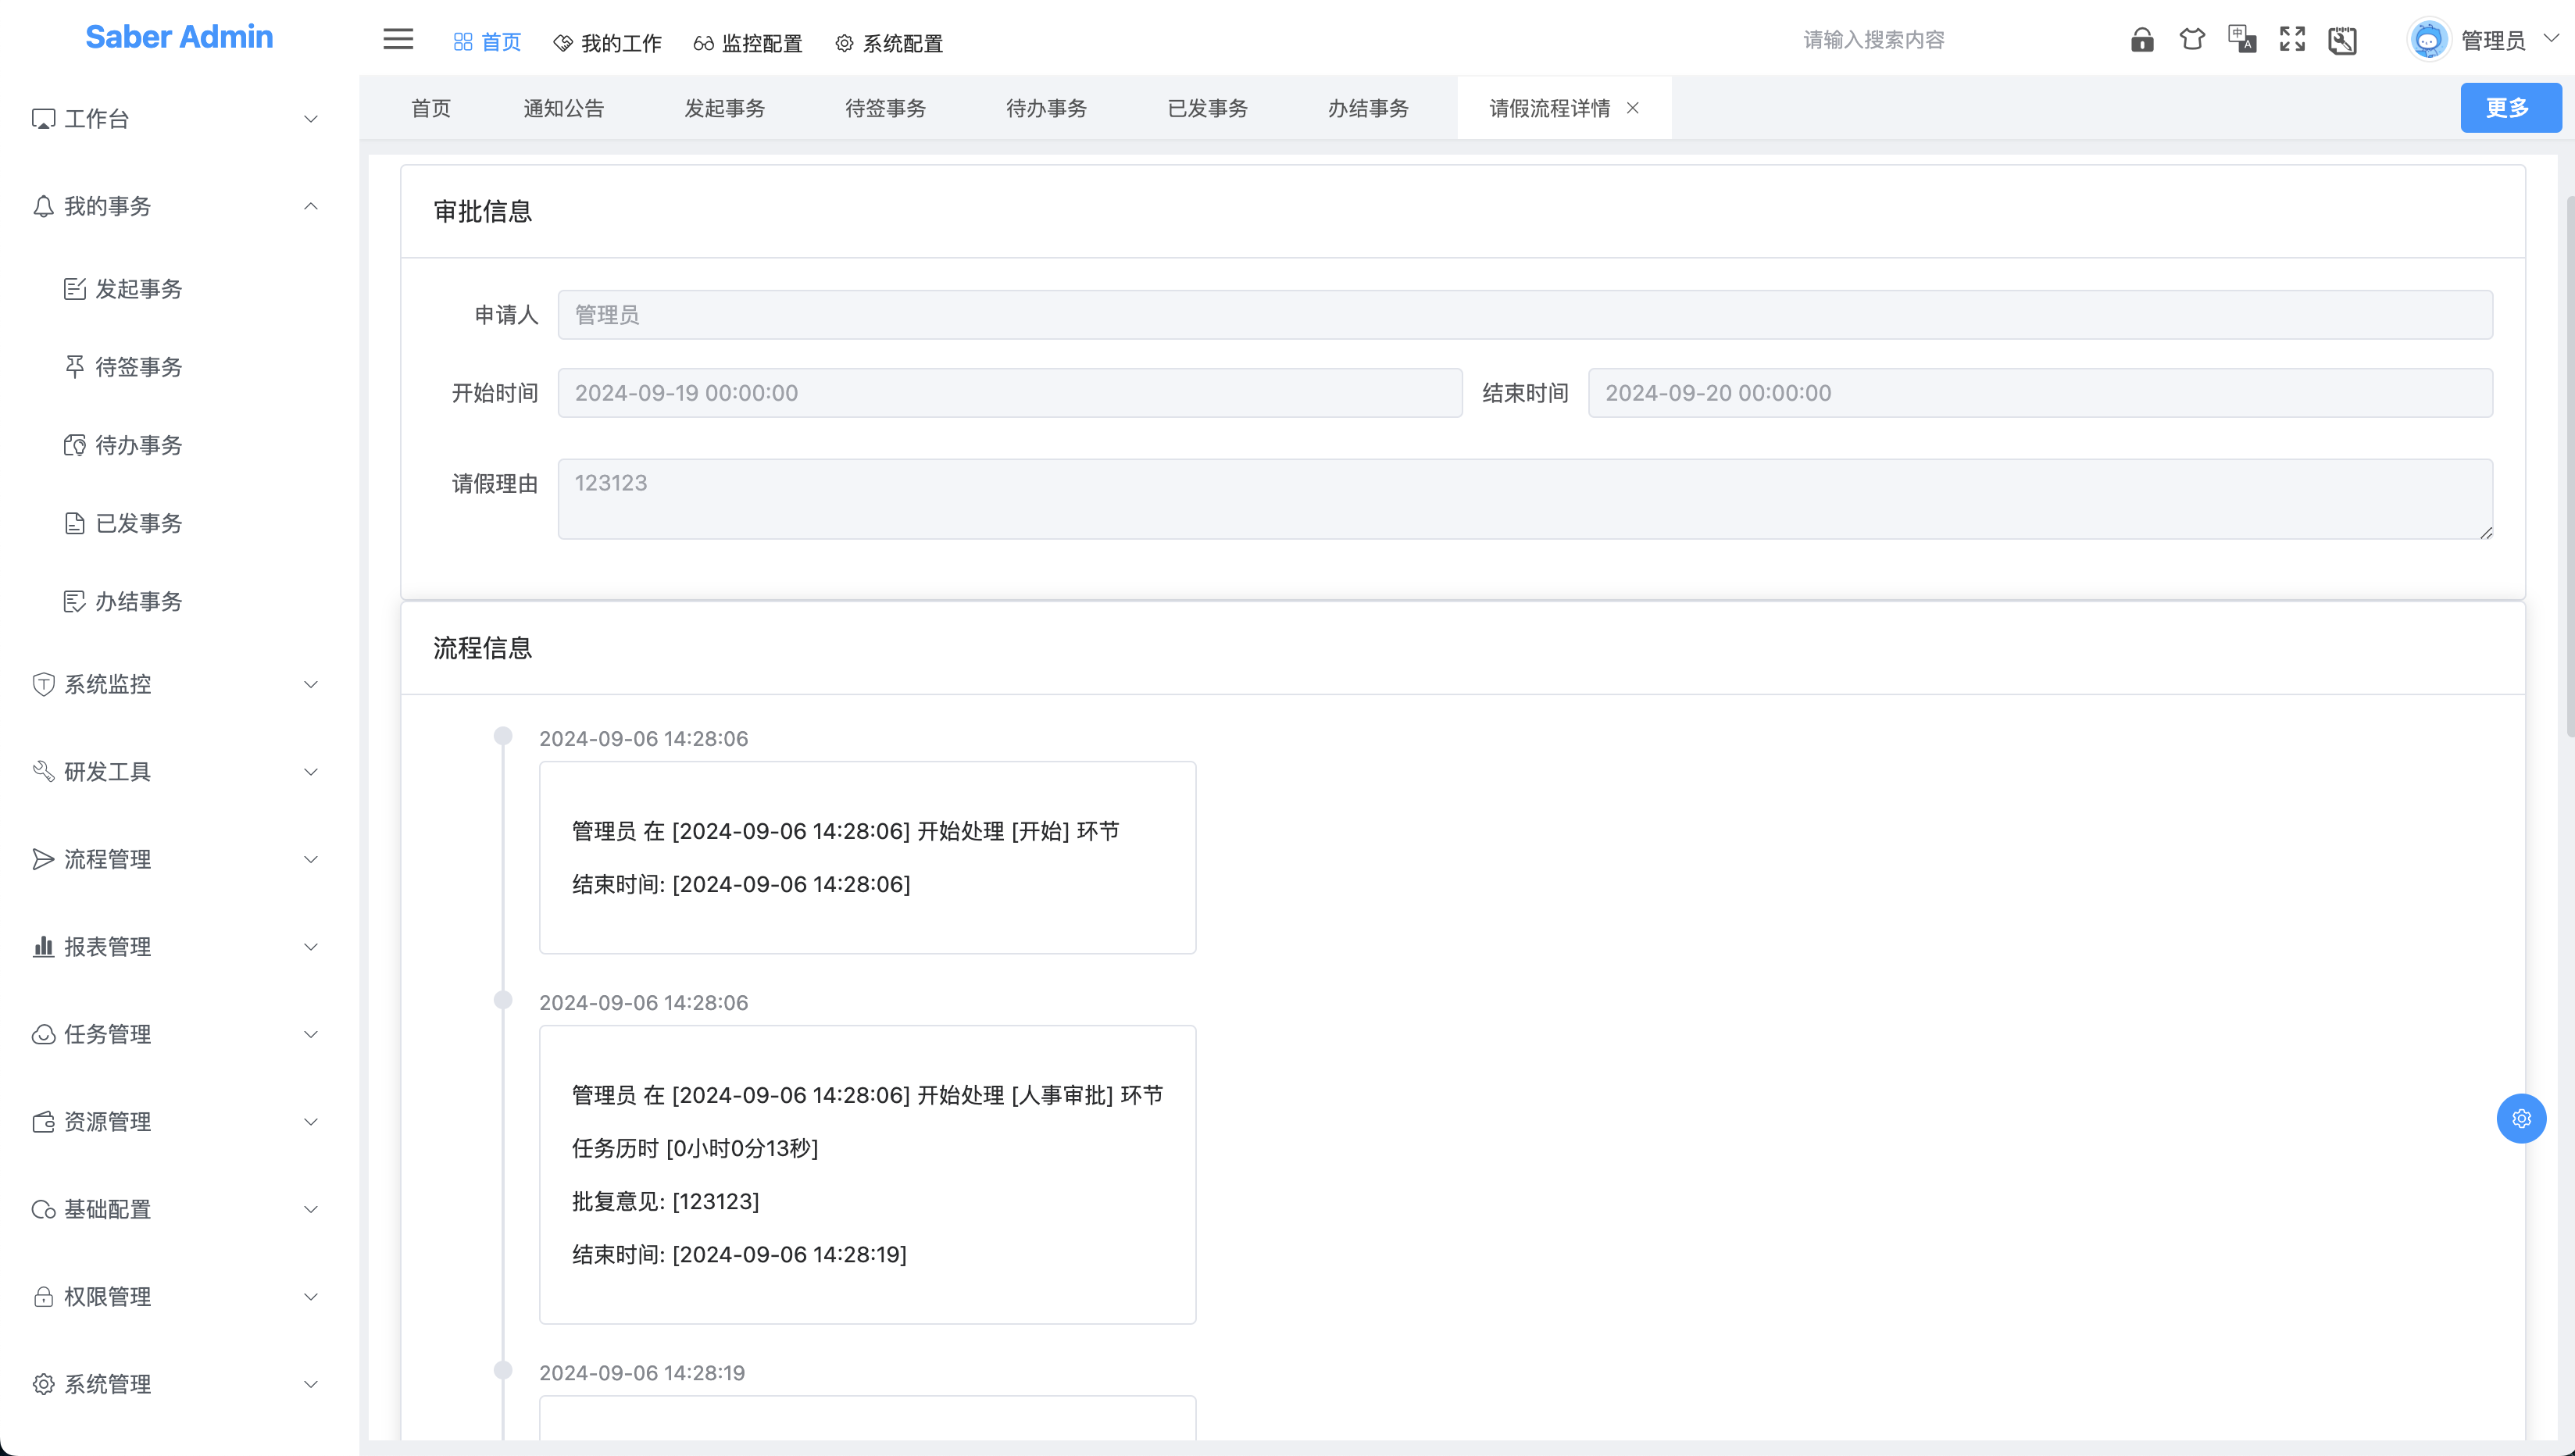Click the blue 更多 button
Screen dimensions: 2575x1456
(x=2510, y=108)
